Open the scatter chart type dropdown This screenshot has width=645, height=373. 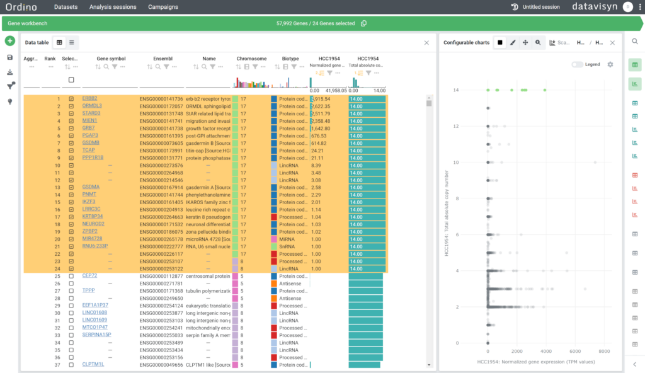pyautogui.click(x=559, y=42)
